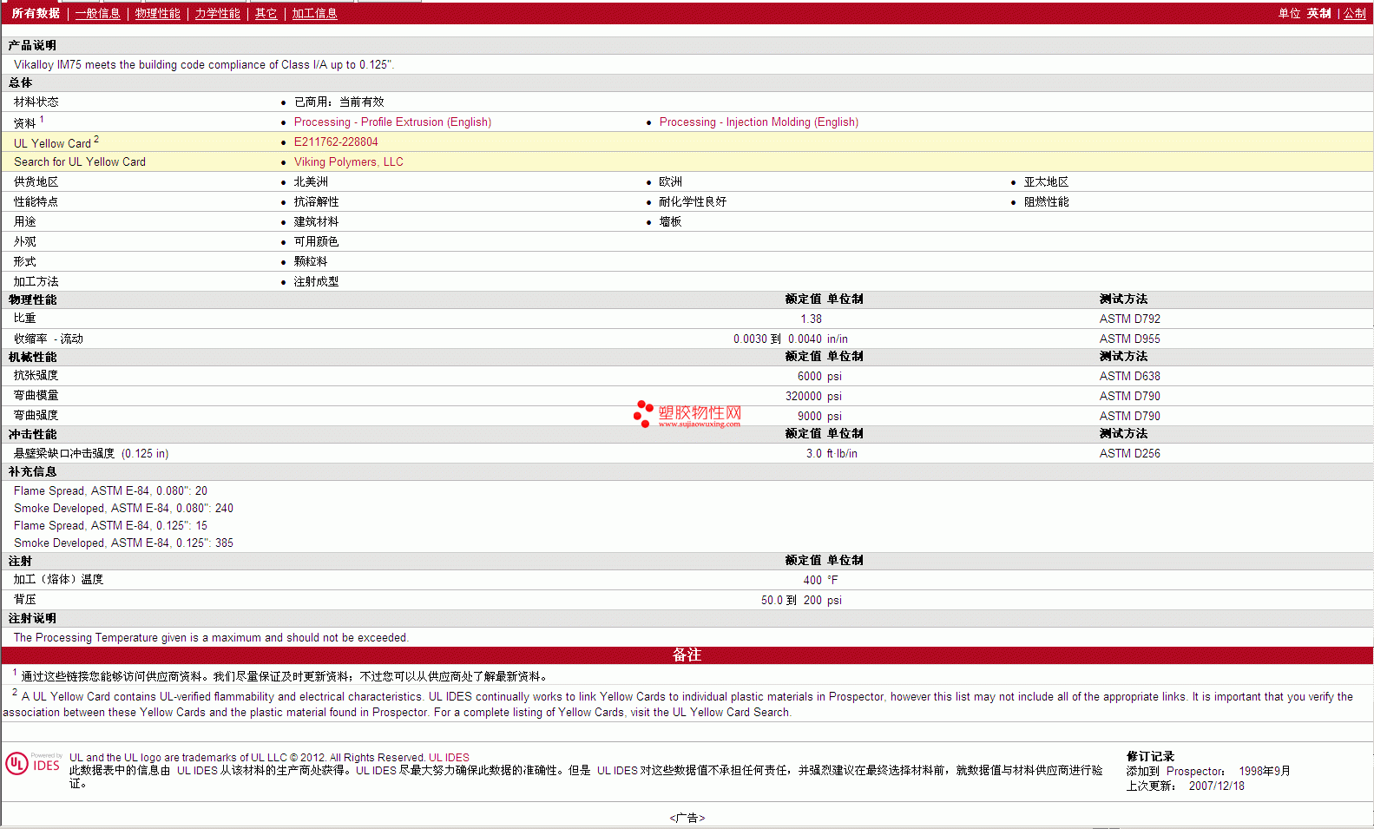Image resolution: width=1374 pixels, height=829 pixels.
Task: Click Smoke Developed, ASTM E-84, 0.125": 385 line
Action: coord(123,543)
